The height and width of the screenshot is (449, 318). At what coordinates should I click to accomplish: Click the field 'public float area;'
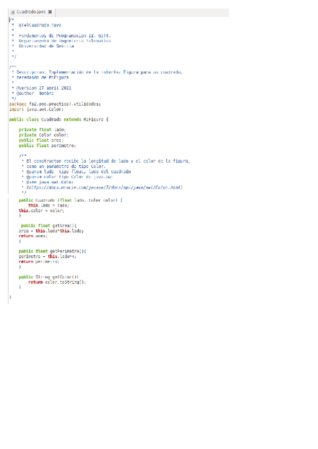pos(41,140)
